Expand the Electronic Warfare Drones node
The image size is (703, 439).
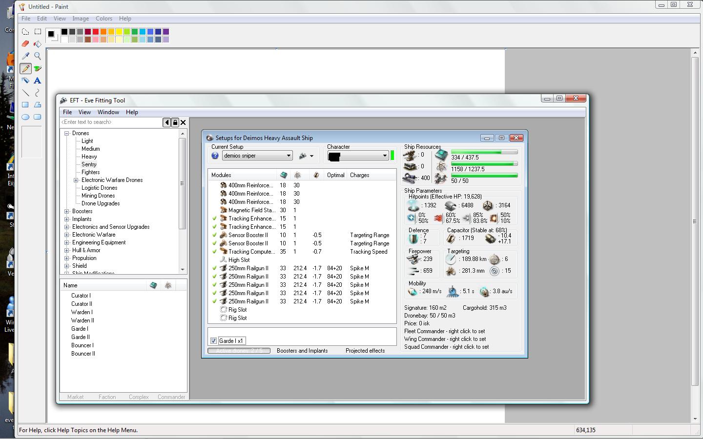[x=76, y=180]
